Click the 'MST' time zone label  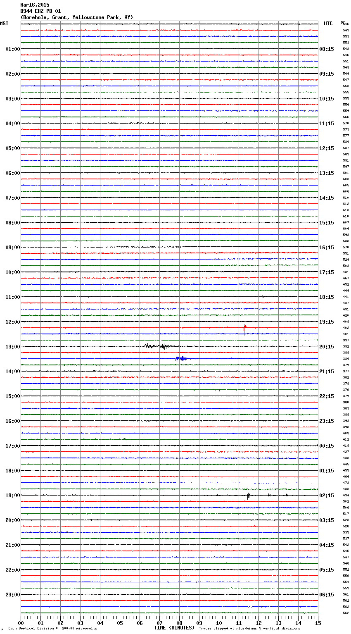[4, 24]
